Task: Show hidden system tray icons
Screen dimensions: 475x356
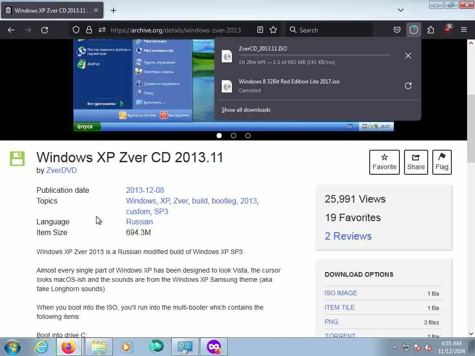Action: click(394, 347)
